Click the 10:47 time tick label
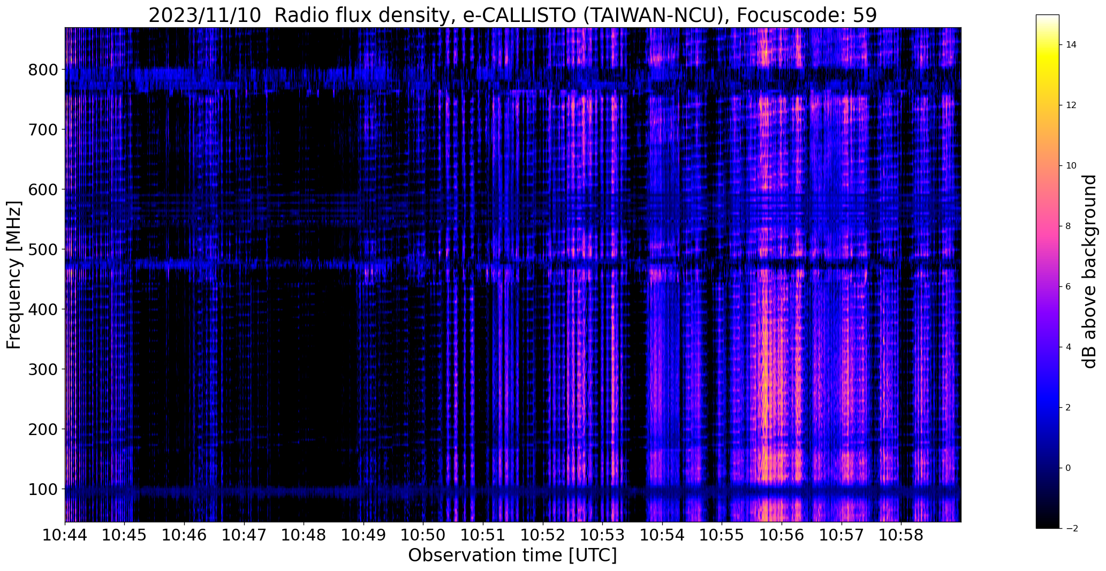 pos(244,535)
